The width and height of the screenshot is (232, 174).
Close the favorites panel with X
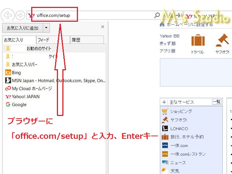pyautogui.click(x=103, y=27)
